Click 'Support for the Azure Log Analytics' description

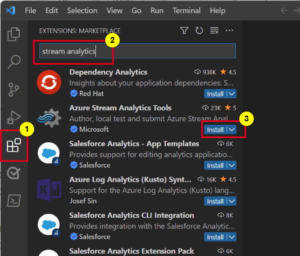coord(152,191)
